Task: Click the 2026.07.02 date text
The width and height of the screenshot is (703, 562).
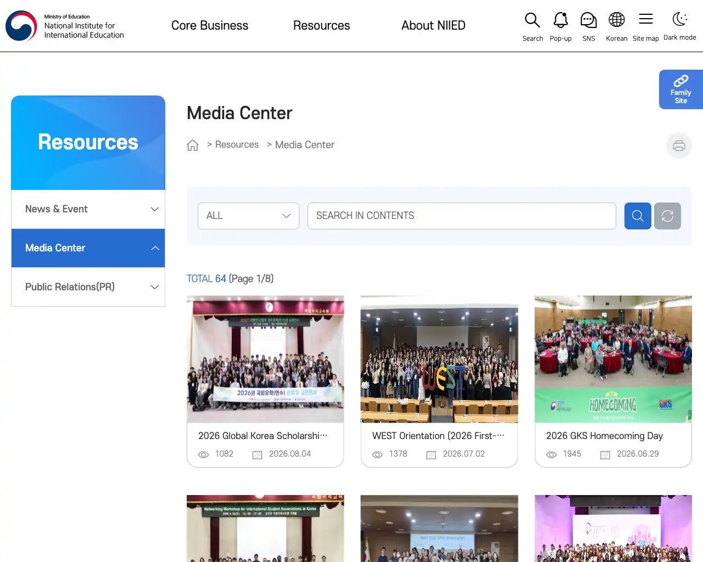Action: click(x=464, y=454)
